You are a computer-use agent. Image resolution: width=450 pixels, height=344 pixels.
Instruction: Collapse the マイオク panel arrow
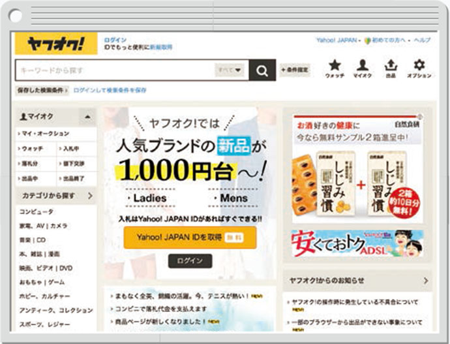[87, 117]
